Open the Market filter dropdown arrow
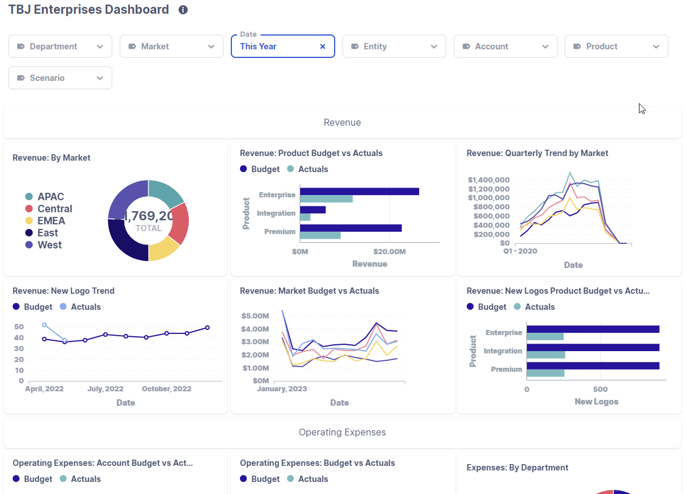 click(211, 46)
